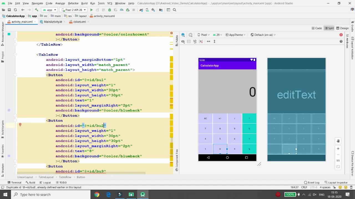Open the Event Log panel

(x=312, y=182)
